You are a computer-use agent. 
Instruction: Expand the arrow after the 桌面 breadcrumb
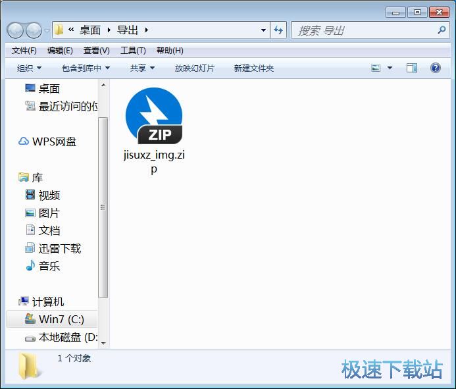tap(109, 30)
